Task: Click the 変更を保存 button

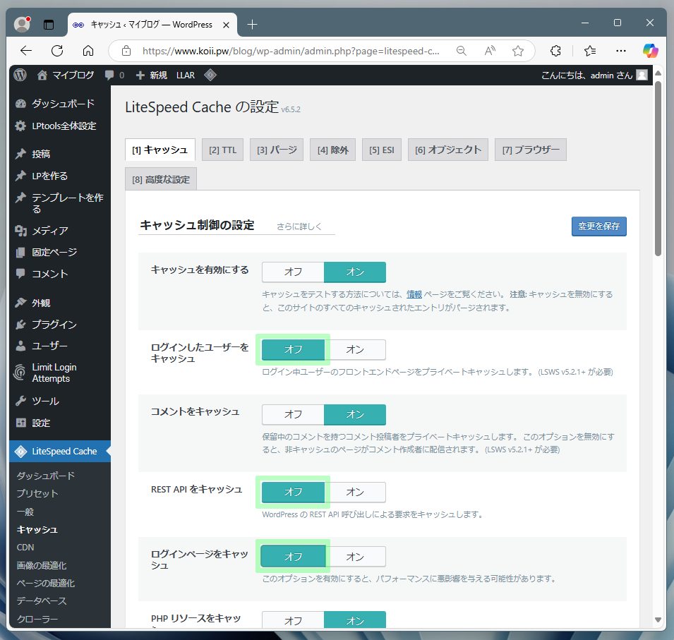Action: point(598,226)
